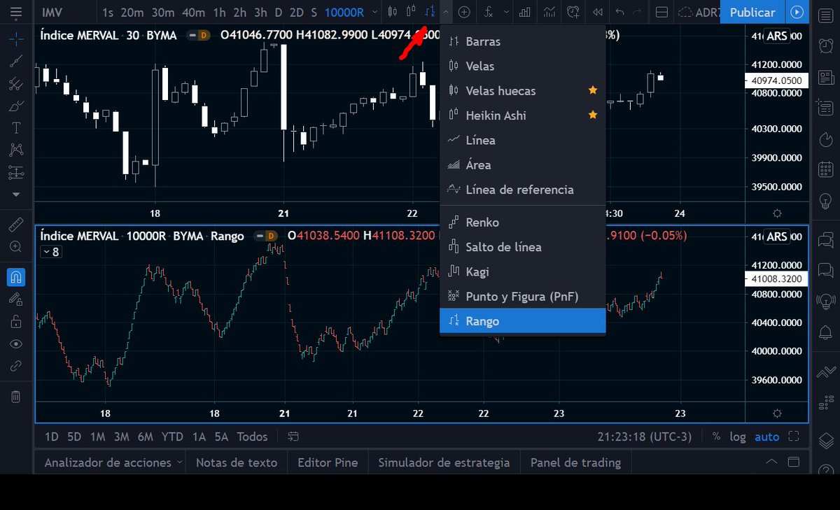Collapse the chart type dropdown chevron
This screenshot has width=840, height=510.
click(x=446, y=12)
